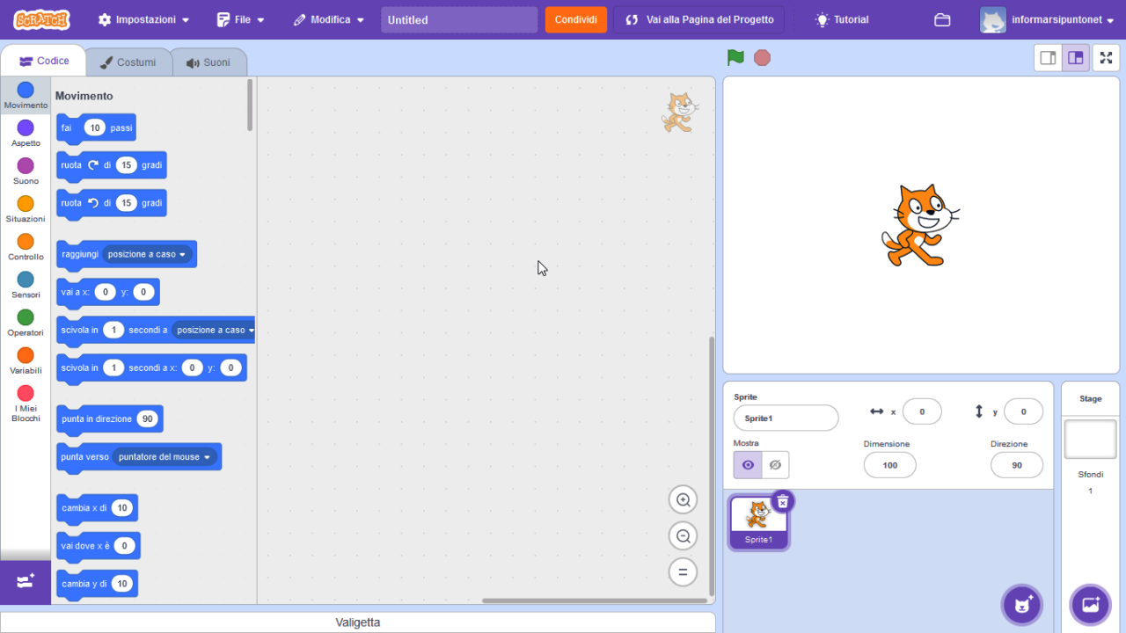Click the green flag to run

(x=735, y=57)
